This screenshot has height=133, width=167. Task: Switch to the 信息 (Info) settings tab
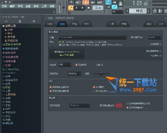point(124,24)
